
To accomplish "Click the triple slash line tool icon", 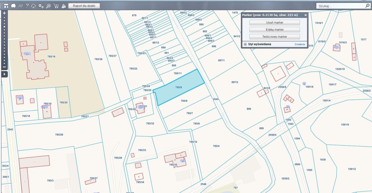I will [x=20, y=6].
